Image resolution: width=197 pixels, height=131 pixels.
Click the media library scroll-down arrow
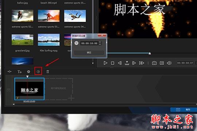click(x=93, y=63)
